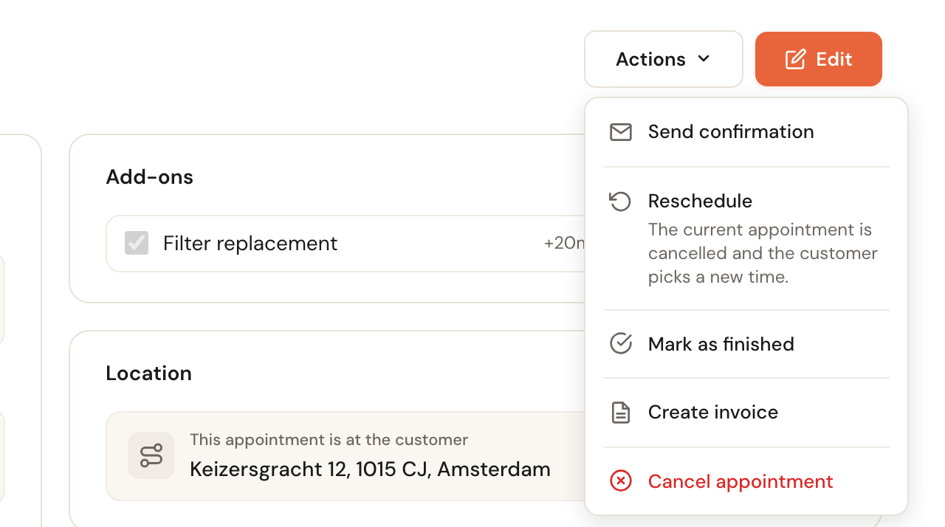
Task: Select Reschedule menu entry
Action: click(x=746, y=238)
